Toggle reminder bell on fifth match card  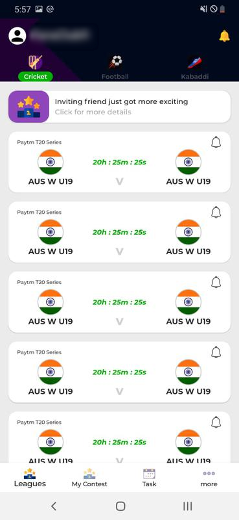(x=216, y=422)
